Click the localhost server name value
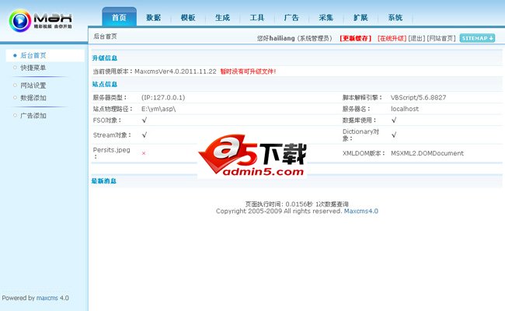This screenshot has height=311, width=505. coord(405,109)
